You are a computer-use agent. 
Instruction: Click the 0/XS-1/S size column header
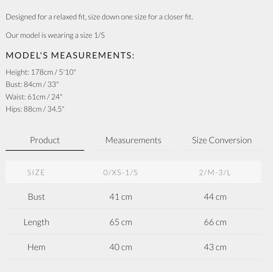click(x=121, y=172)
